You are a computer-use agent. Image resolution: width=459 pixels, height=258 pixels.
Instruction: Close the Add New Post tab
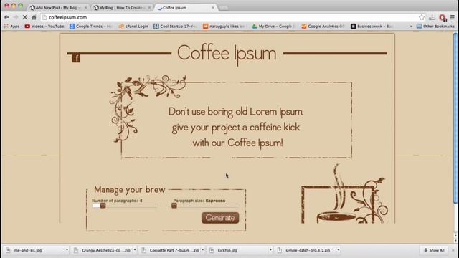pyautogui.click(x=85, y=8)
